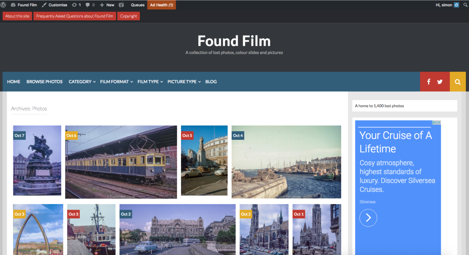469x255 pixels.
Task: Click the Silversea advertiser label
Action: tap(367, 202)
